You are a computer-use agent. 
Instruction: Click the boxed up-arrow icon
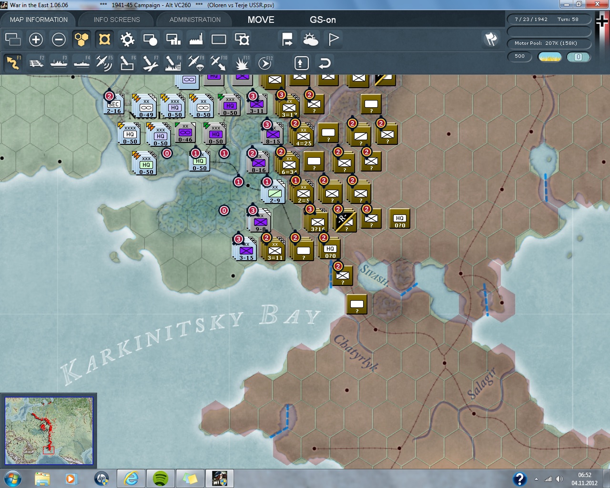(x=302, y=63)
